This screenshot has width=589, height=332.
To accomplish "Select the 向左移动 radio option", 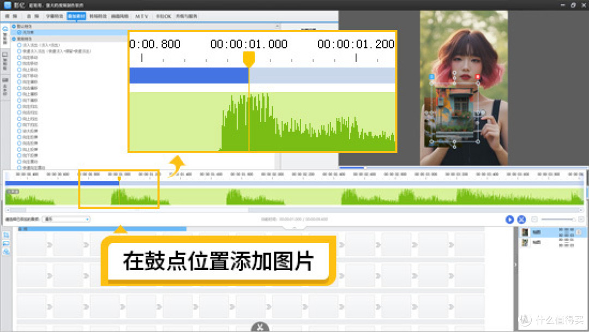I will coord(19,57).
